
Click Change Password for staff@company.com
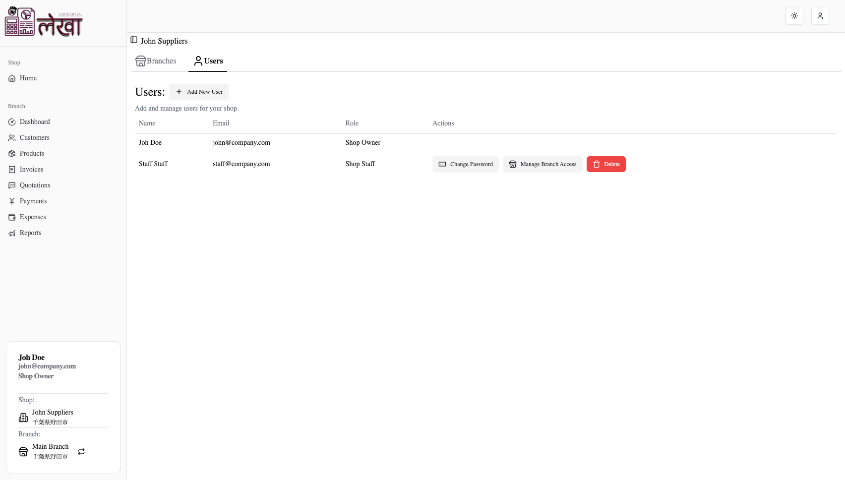pyautogui.click(x=465, y=164)
